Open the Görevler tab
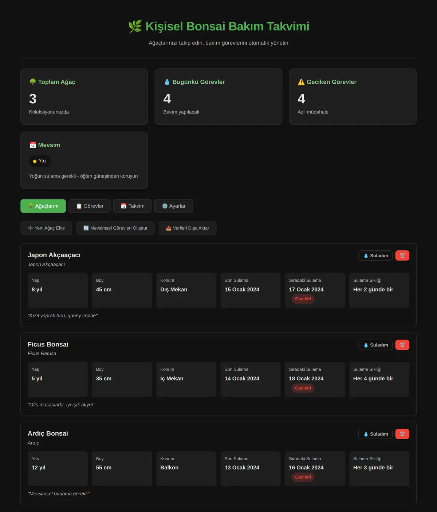 click(90, 206)
